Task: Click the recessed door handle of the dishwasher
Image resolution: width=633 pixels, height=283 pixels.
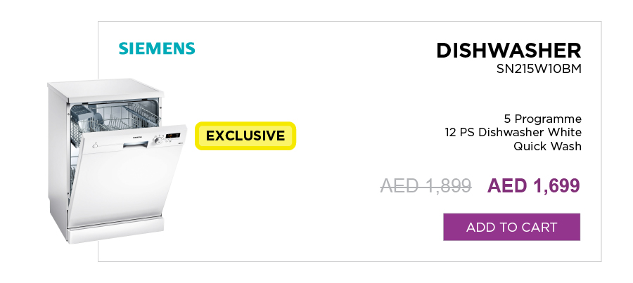Action: tap(136, 145)
